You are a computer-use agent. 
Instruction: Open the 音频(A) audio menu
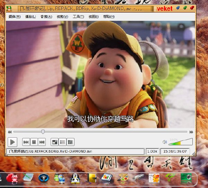coord(46,17)
